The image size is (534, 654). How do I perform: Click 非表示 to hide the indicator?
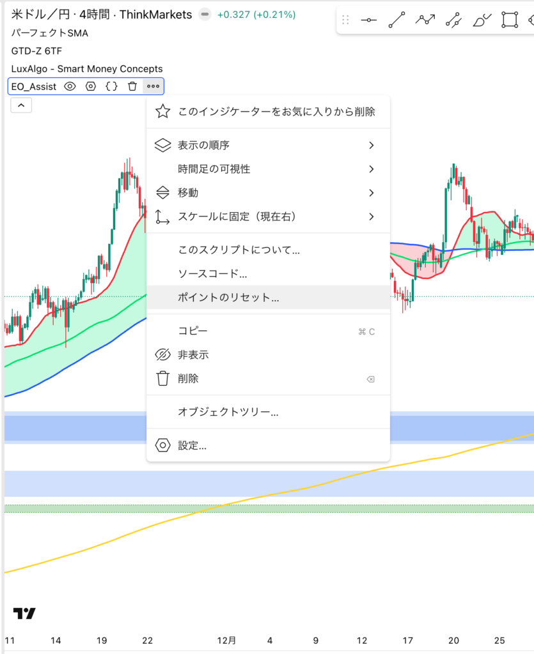coord(193,354)
